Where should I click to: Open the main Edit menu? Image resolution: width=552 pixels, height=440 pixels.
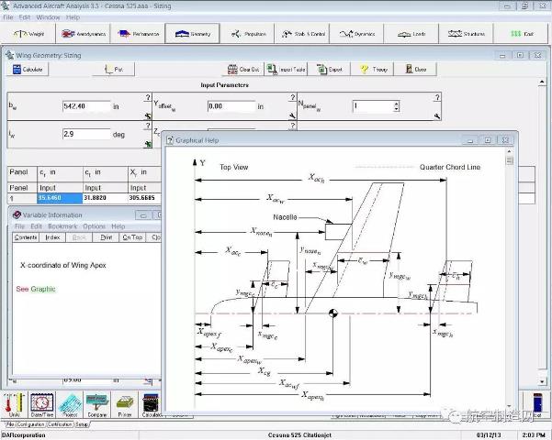tap(25, 17)
